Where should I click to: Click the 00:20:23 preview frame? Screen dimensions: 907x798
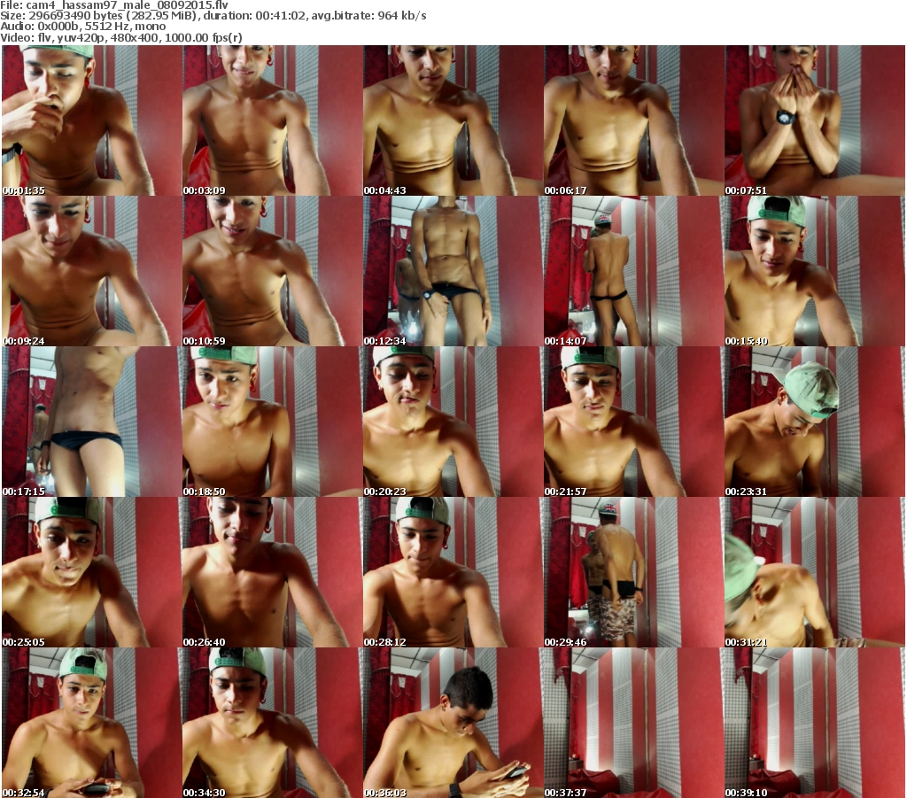tap(453, 422)
